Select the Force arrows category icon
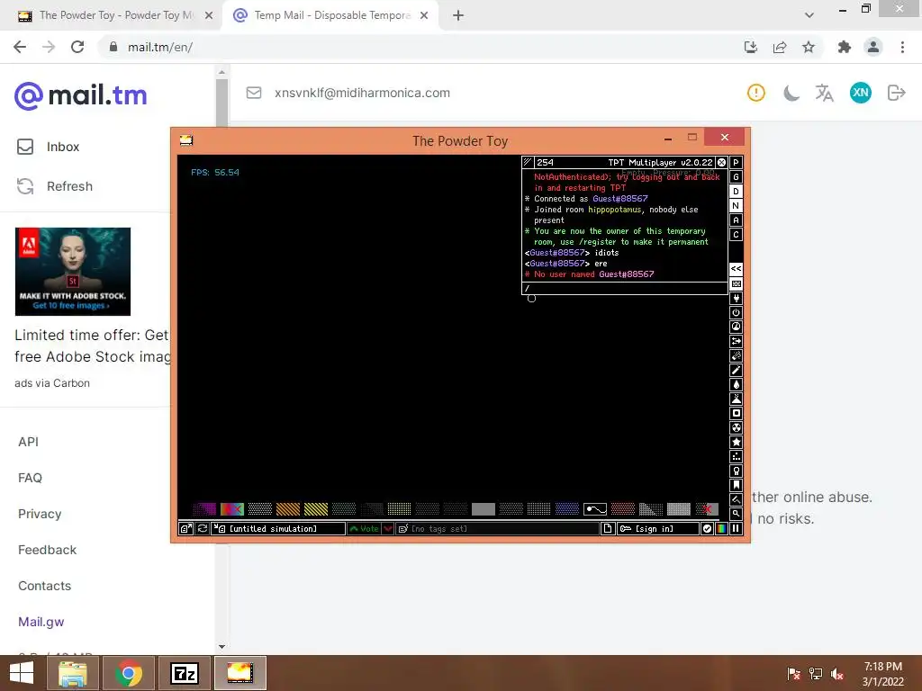922x691 pixels. [737, 341]
